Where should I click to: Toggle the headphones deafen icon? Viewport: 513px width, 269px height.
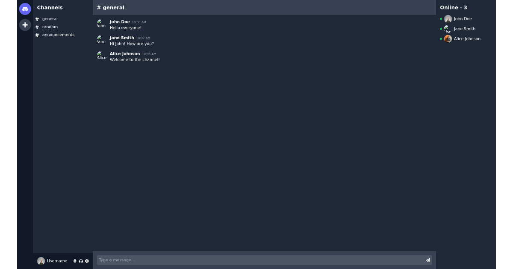(81, 261)
